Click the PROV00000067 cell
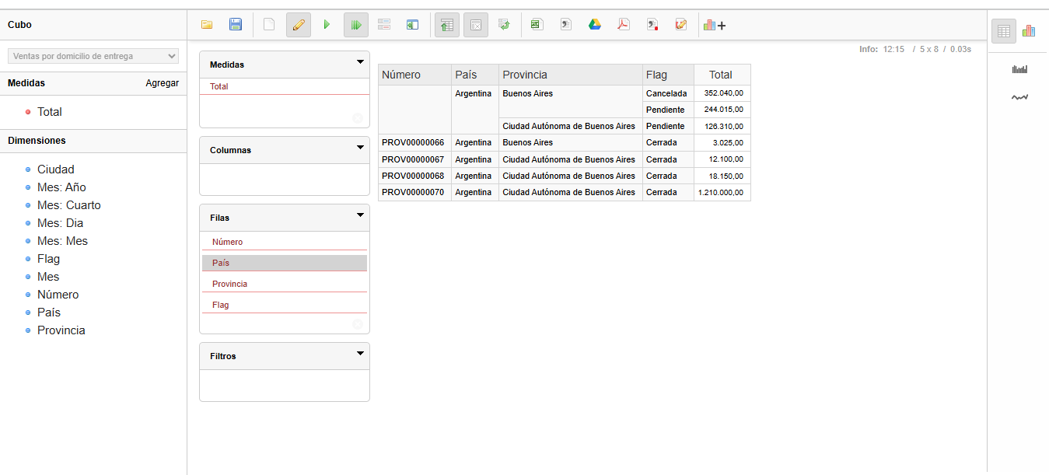Image resolution: width=1049 pixels, height=475 pixels. [x=414, y=159]
